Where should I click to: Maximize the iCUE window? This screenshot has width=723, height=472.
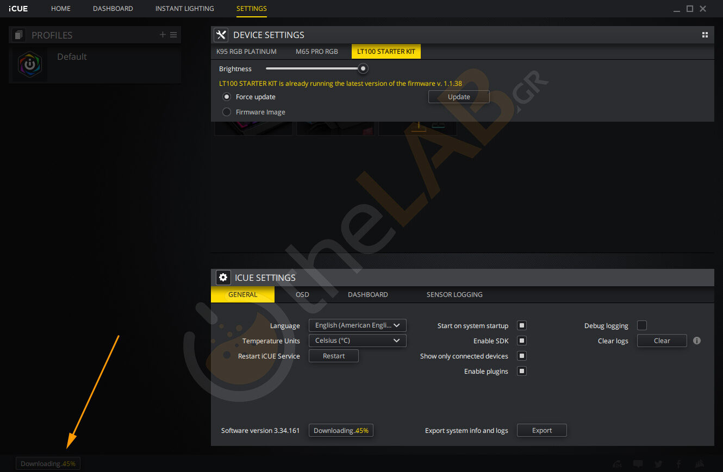(x=690, y=9)
